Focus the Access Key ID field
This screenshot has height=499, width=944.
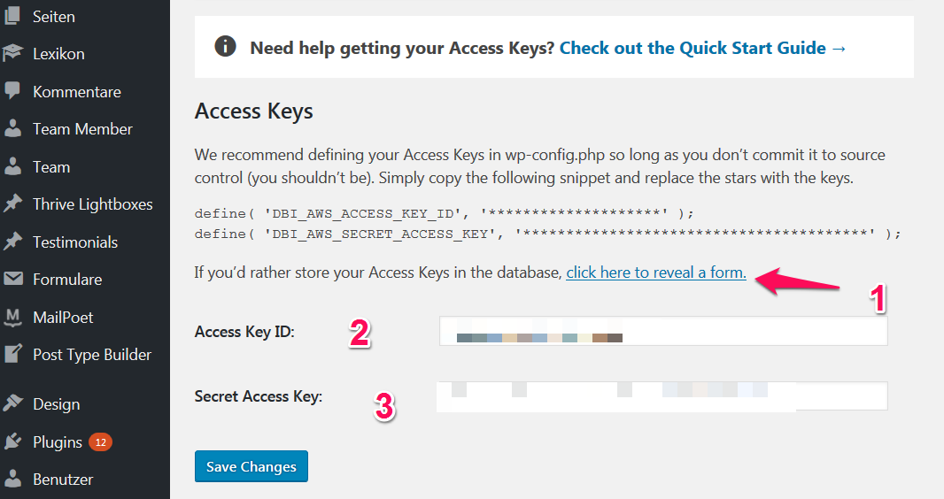[663, 331]
